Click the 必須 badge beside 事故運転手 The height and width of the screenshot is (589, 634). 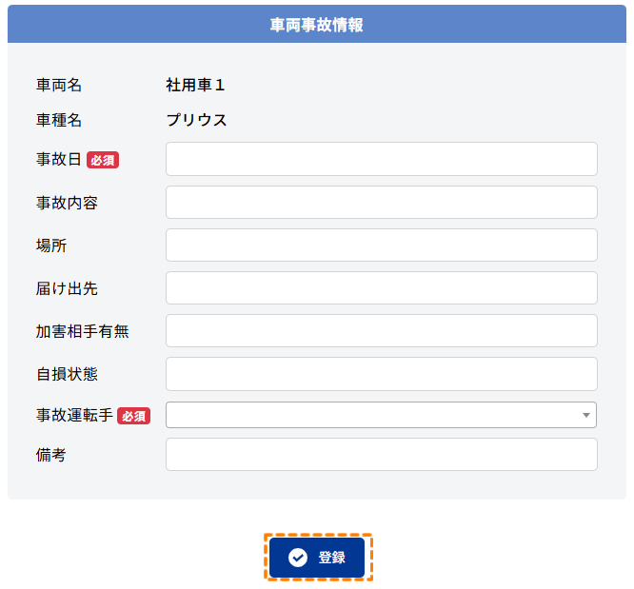click(133, 416)
